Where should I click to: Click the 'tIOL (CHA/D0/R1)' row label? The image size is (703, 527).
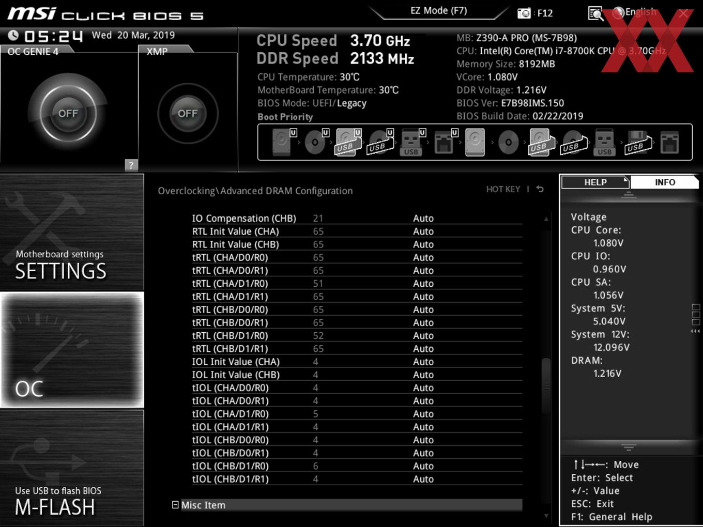coord(230,400)
